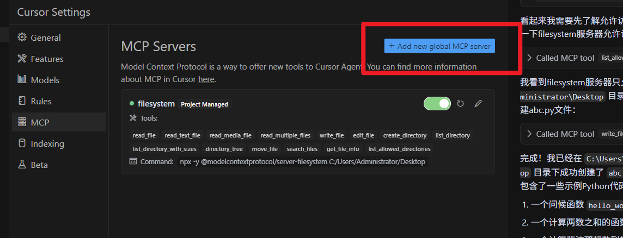Click the MCP server stack icon
Viewport: 623px width, 238px height.
pos(22,122)
